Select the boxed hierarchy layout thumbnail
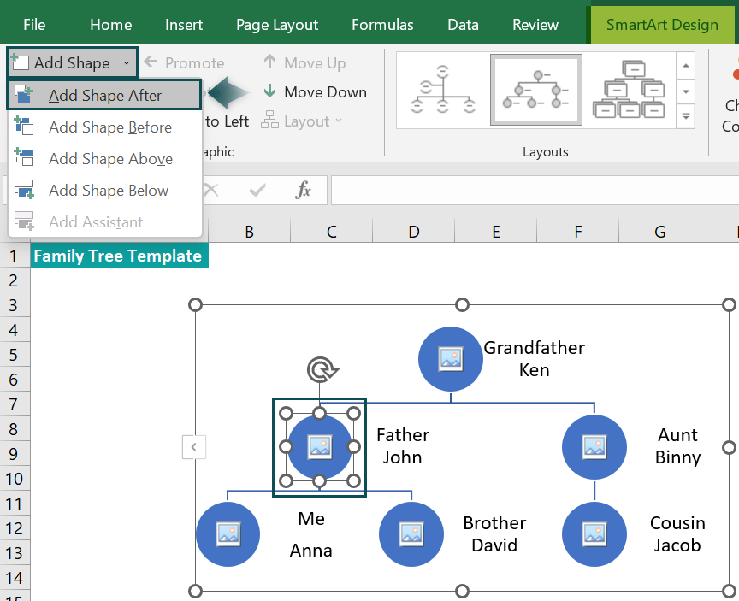This screenshot has width=739, height=601. (630, 90)
